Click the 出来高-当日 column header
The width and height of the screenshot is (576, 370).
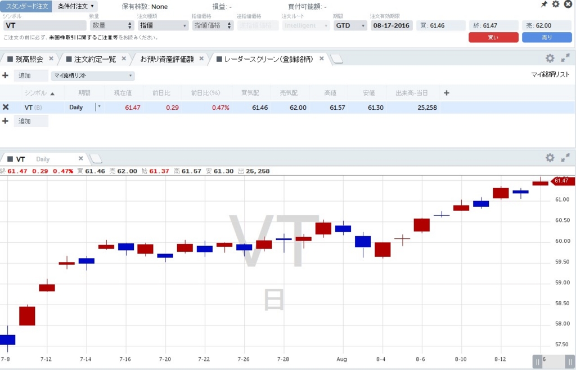coord(411,93)
